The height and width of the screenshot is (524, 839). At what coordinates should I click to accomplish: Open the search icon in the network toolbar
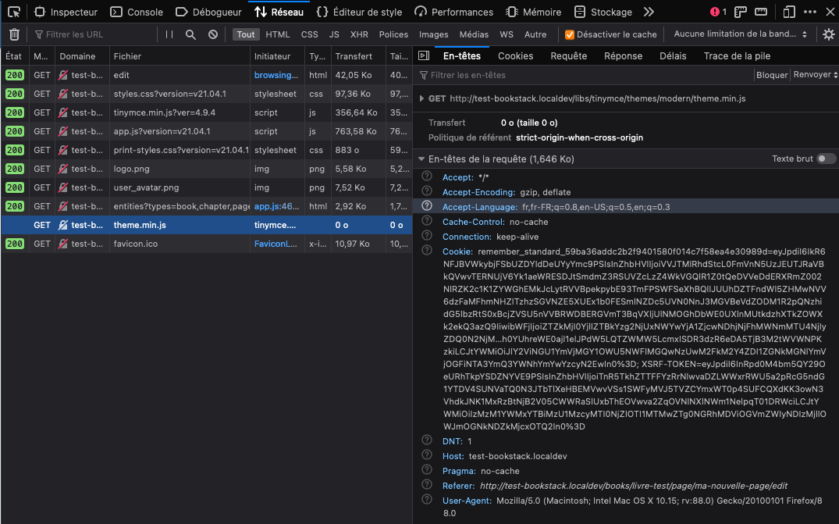(190, 34)
